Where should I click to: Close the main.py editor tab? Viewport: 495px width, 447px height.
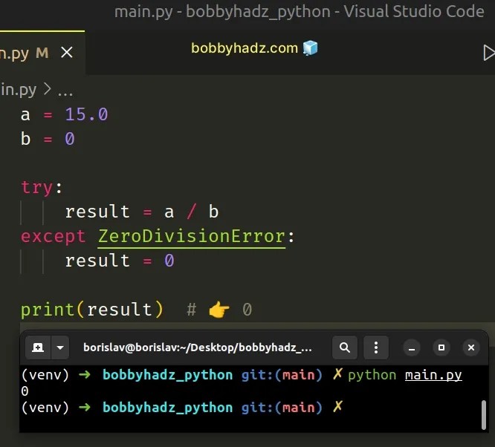[x=67, y=53]
